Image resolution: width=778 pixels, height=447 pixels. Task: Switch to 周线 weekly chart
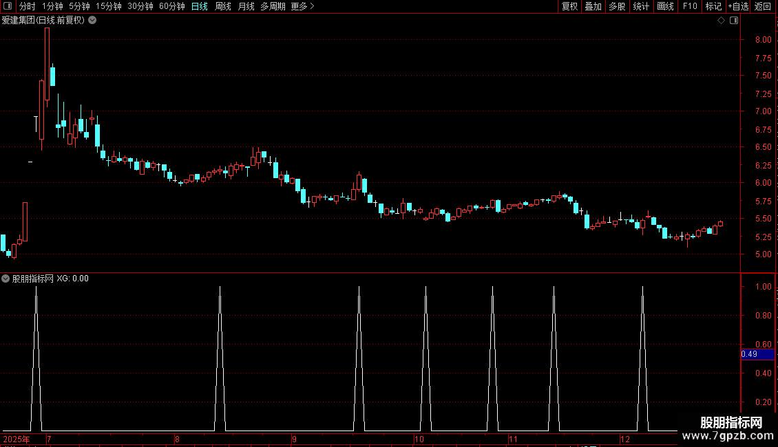click(223, 6)
